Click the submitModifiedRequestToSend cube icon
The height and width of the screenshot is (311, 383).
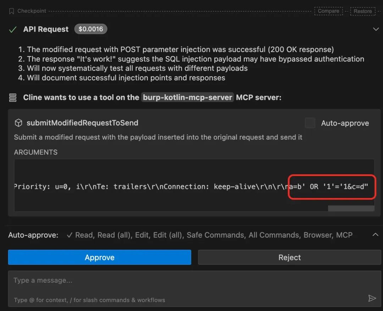point(18,123)
